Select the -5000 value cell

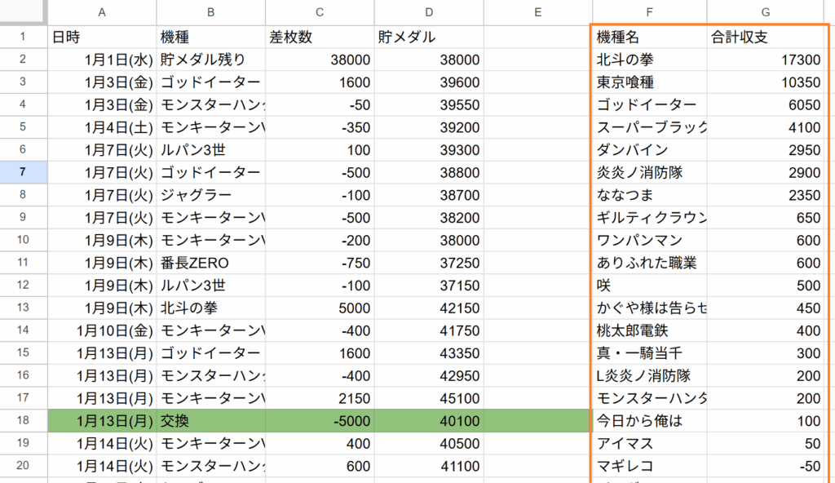coord(320,421)
